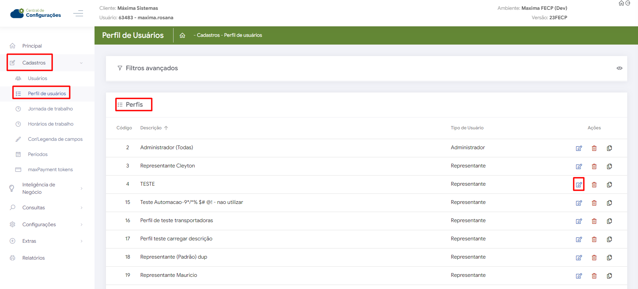Viewport: 638px width, 289px height.
Task: Expand Inteligência de Negócio menu
Action: (x=38, y=188)
